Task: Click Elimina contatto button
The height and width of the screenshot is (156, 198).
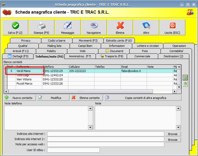Action: coord(87,98)
